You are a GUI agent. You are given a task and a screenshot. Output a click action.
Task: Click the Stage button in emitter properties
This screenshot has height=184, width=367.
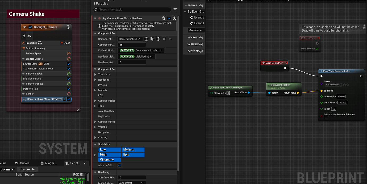tap(65, 43)
